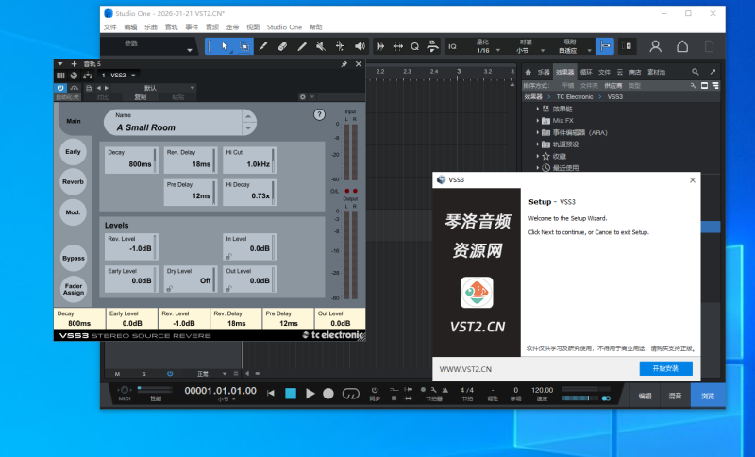Viewport: 755px width, 457px height.
Task: Toggle loop playback in transport bar
Action: [x=351, y=393]
